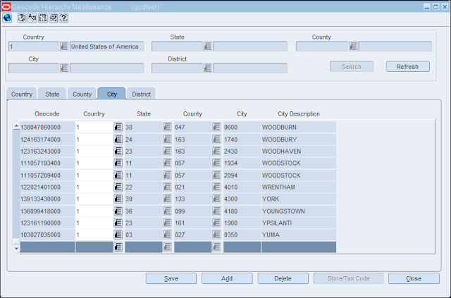The width and height of the screenshot is (451, 298).
Task: Select the City tab
Action: point(111,94)
